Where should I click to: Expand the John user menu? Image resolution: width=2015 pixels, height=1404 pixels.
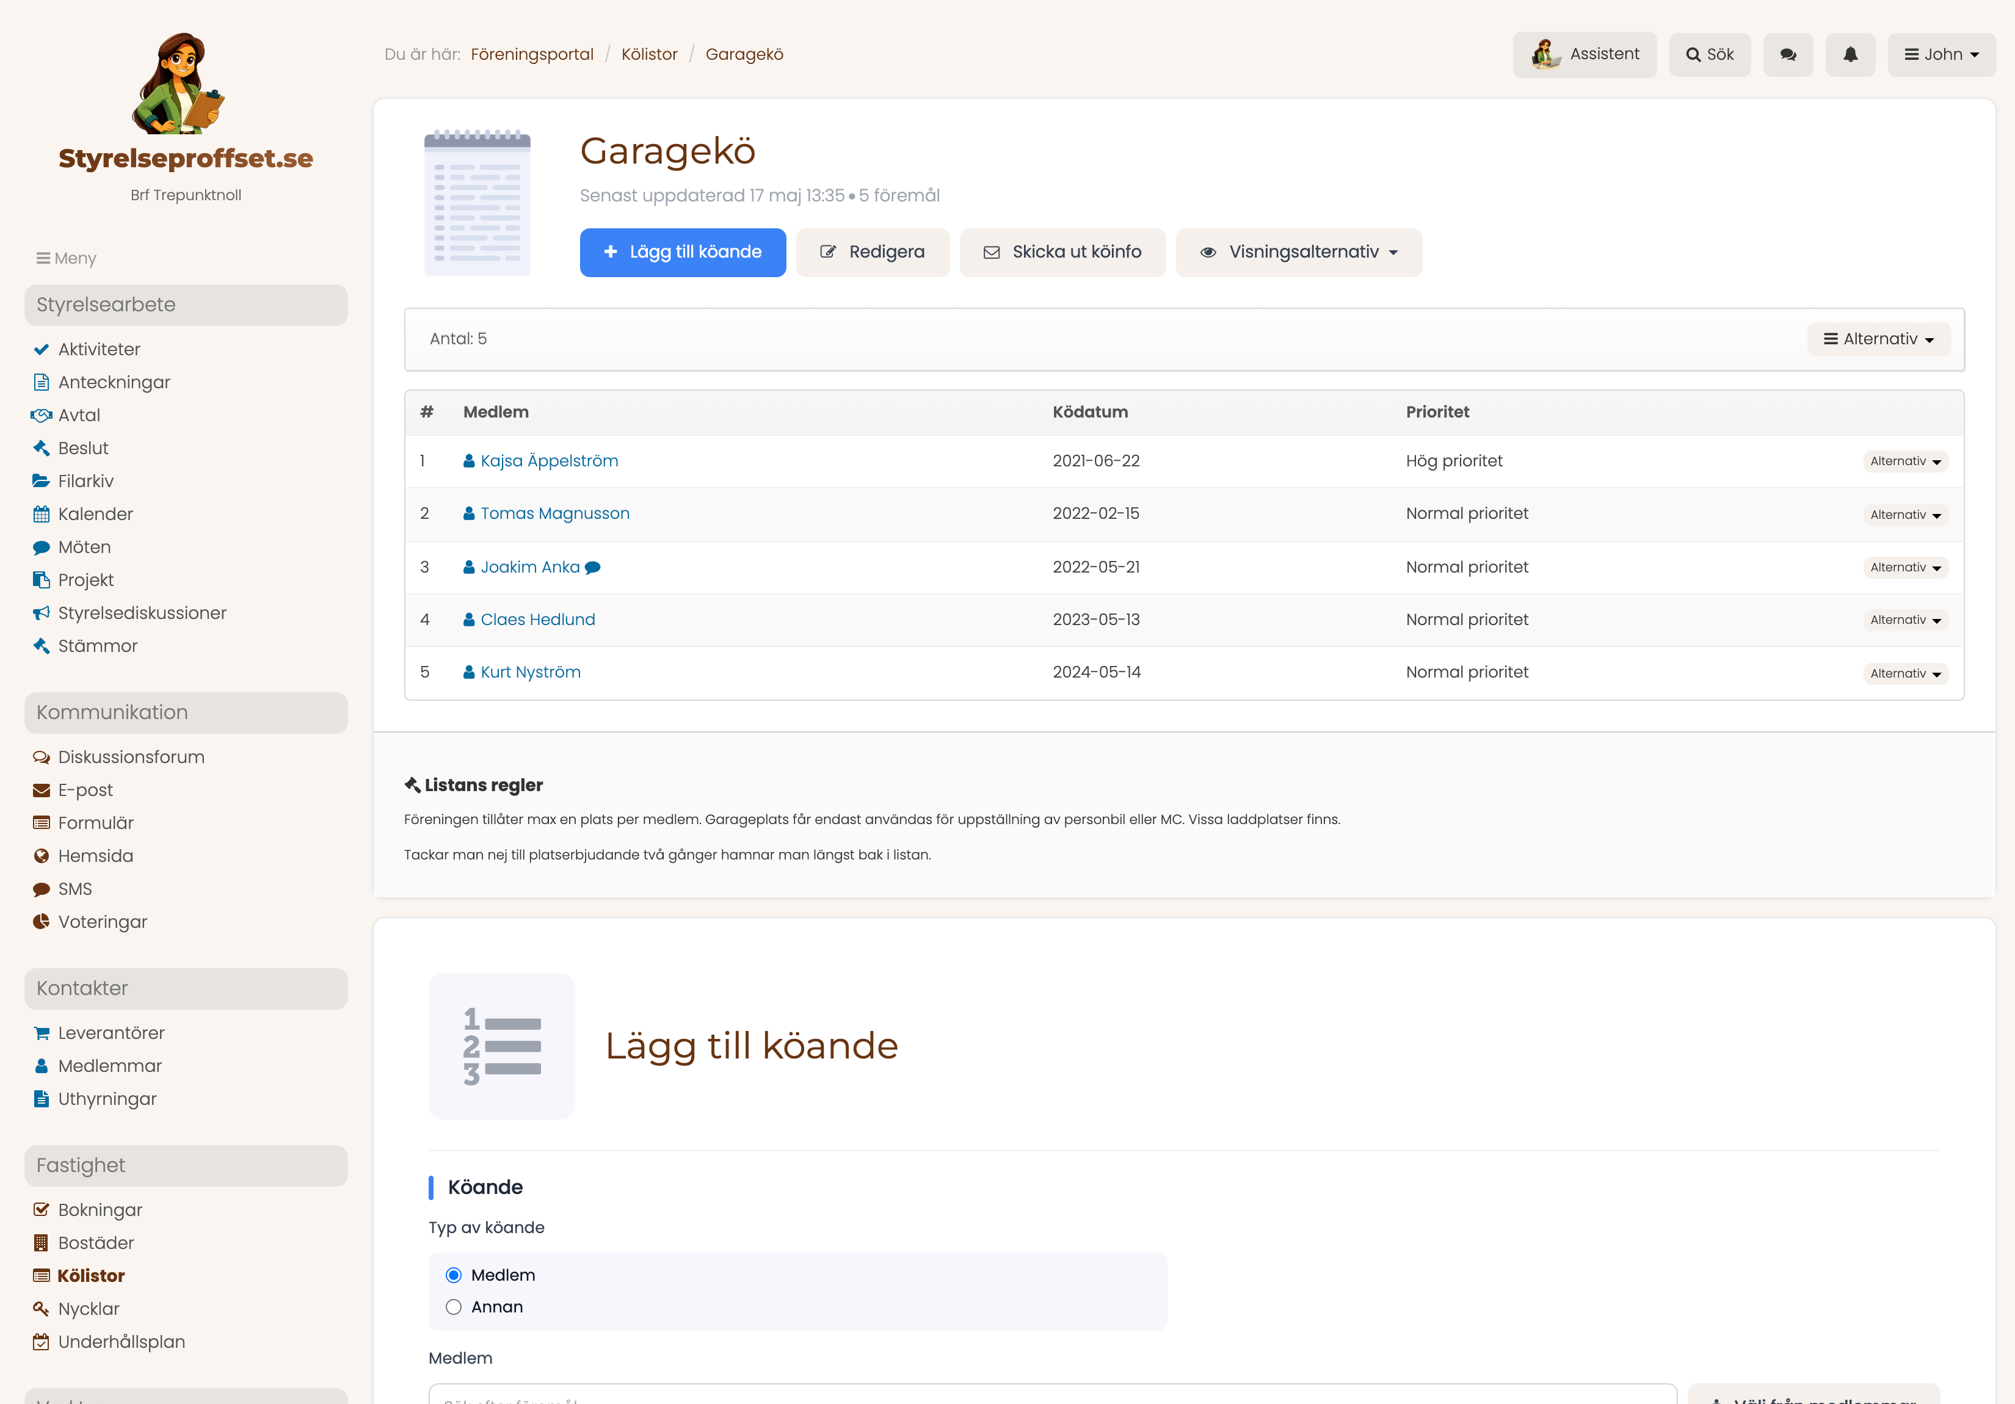point(1941,54)
